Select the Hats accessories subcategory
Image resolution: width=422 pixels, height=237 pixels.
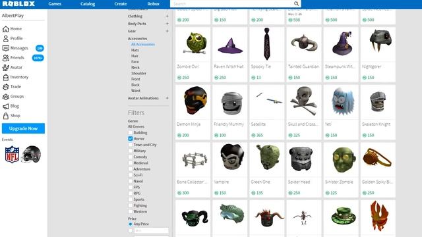135,50
